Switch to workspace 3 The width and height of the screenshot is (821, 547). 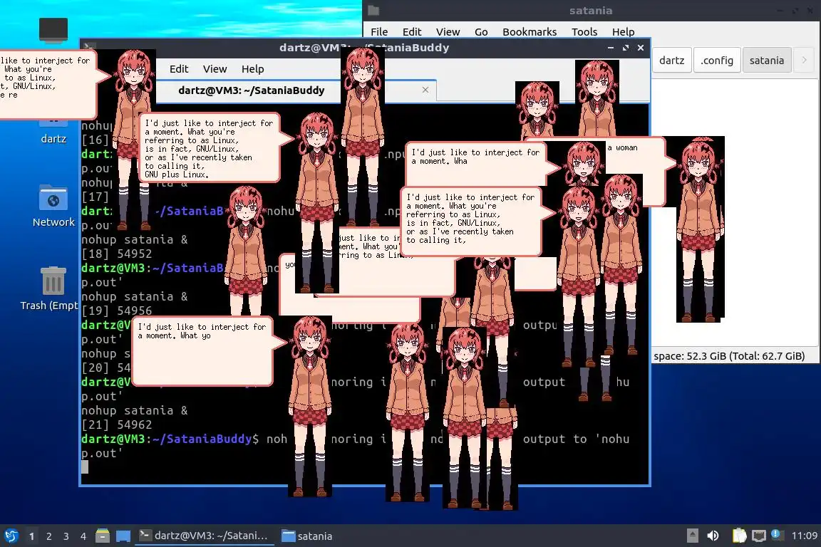[x=66, y=536]
